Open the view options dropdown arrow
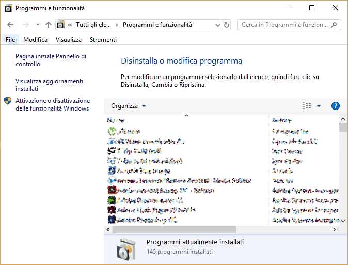Screen dimensions: 348x265 coord(319,106)
